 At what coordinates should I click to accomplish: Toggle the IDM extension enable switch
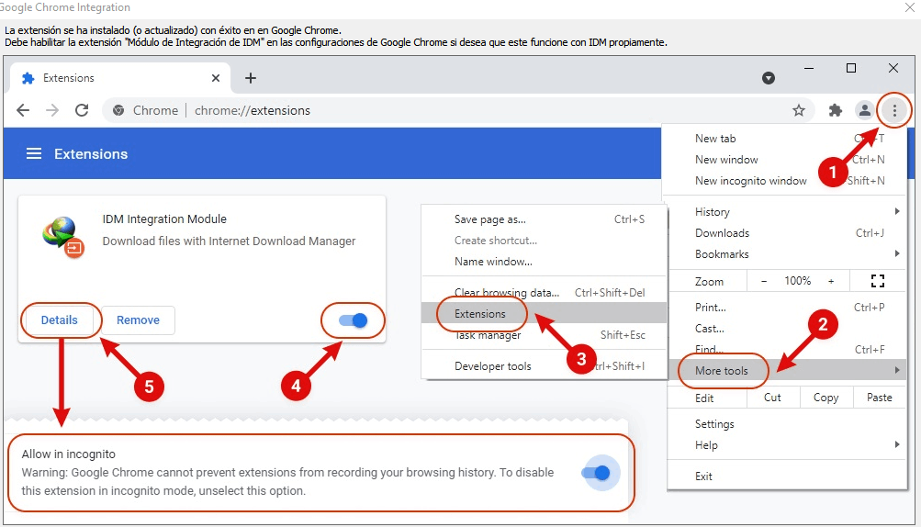[x=353, y=320]
